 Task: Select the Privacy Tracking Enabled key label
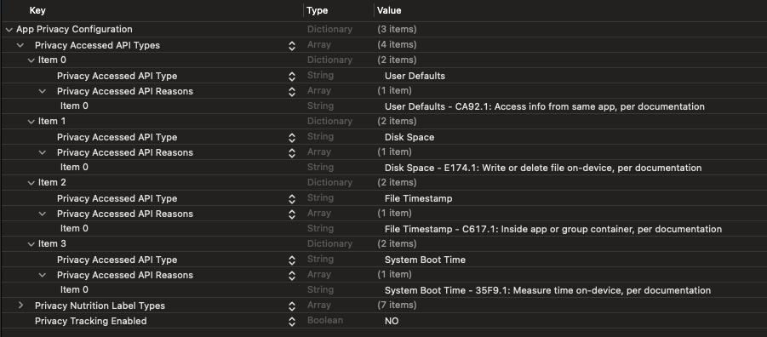(x=90, y=321)
